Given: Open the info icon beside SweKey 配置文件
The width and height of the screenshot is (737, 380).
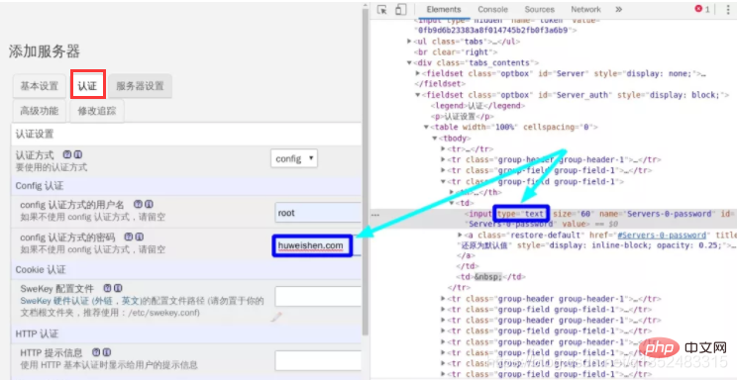Looking at the screenshot, I should pyautogui.click(x=119, y=288).
